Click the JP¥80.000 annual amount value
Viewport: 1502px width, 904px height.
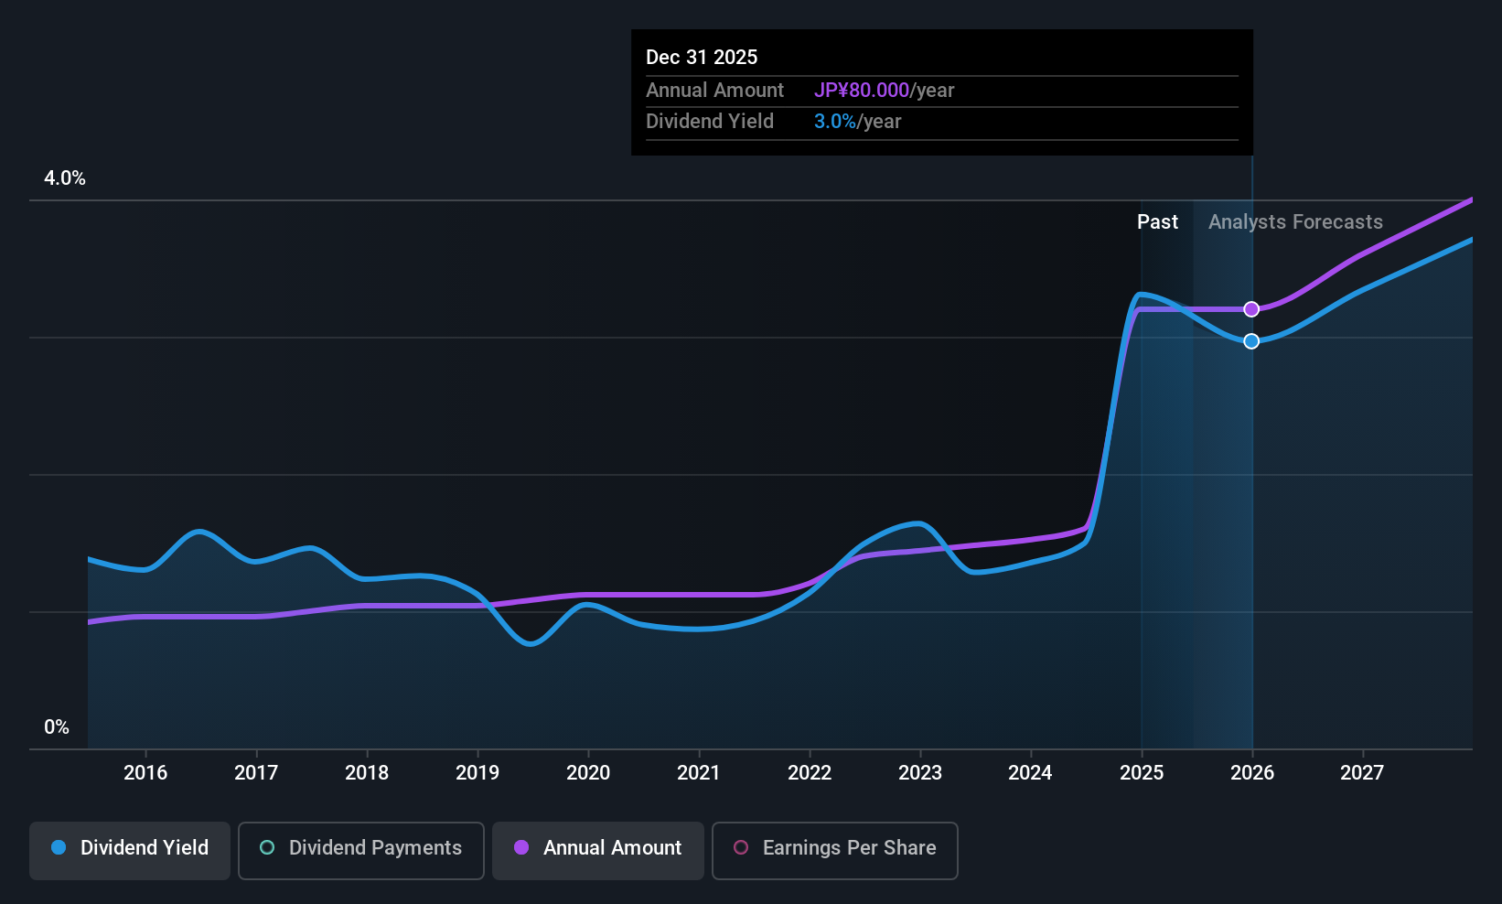click(x=862, y=91)
